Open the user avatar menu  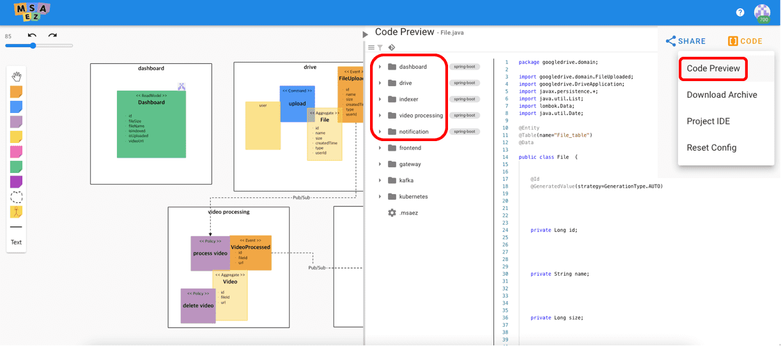click(762, 13)
